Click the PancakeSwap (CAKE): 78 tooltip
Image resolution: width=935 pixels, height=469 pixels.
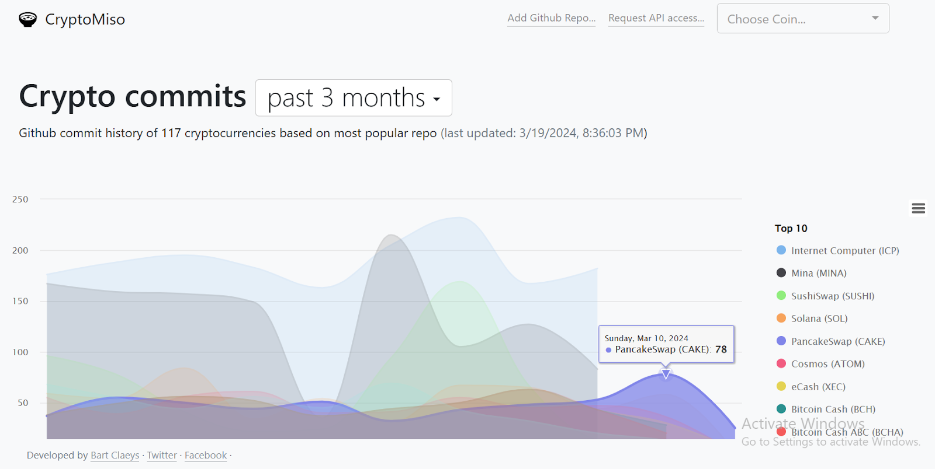(666, 344)
